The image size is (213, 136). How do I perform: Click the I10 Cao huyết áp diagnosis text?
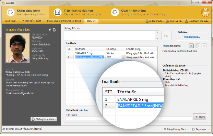183,75
